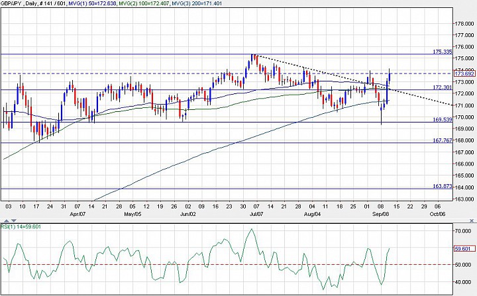
Task: Click the Daily timeframe label in header
Action: point(32,3)
